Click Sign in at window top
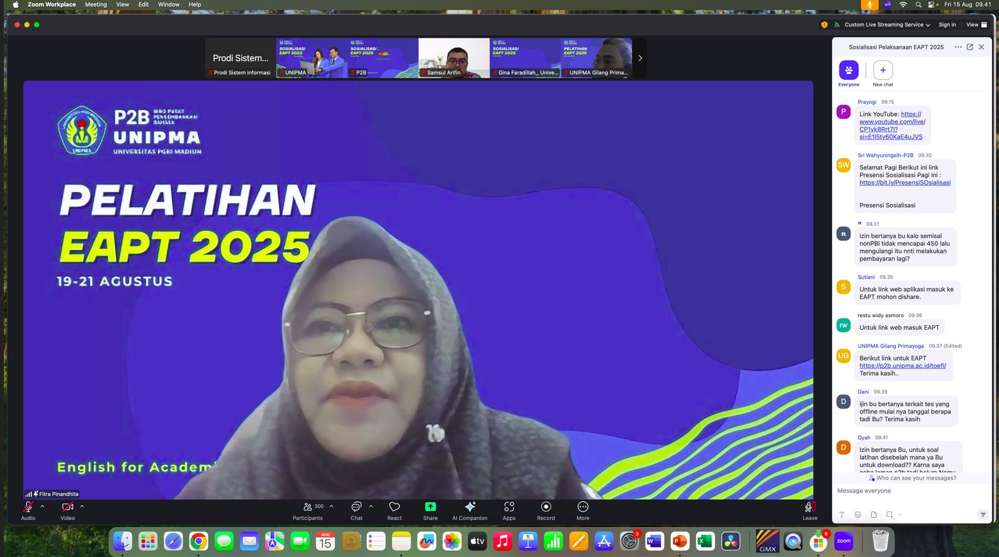Screen dimensions: 999x557 coord(947,25)
